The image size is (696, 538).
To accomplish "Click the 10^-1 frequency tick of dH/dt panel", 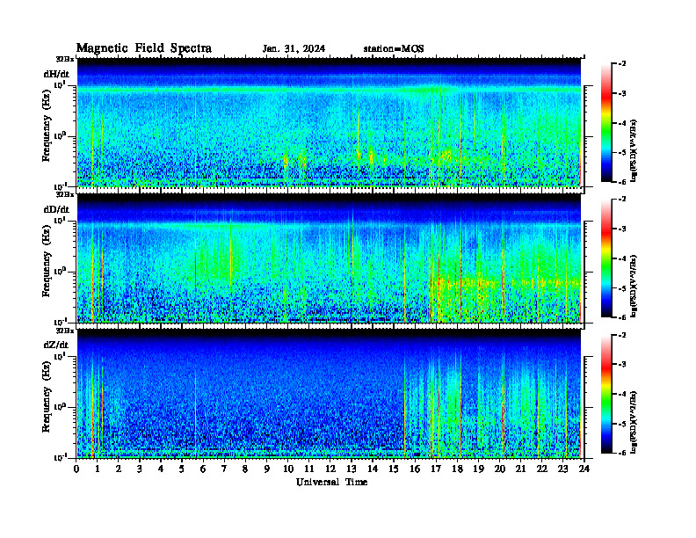I will click(x=60, y=186).
